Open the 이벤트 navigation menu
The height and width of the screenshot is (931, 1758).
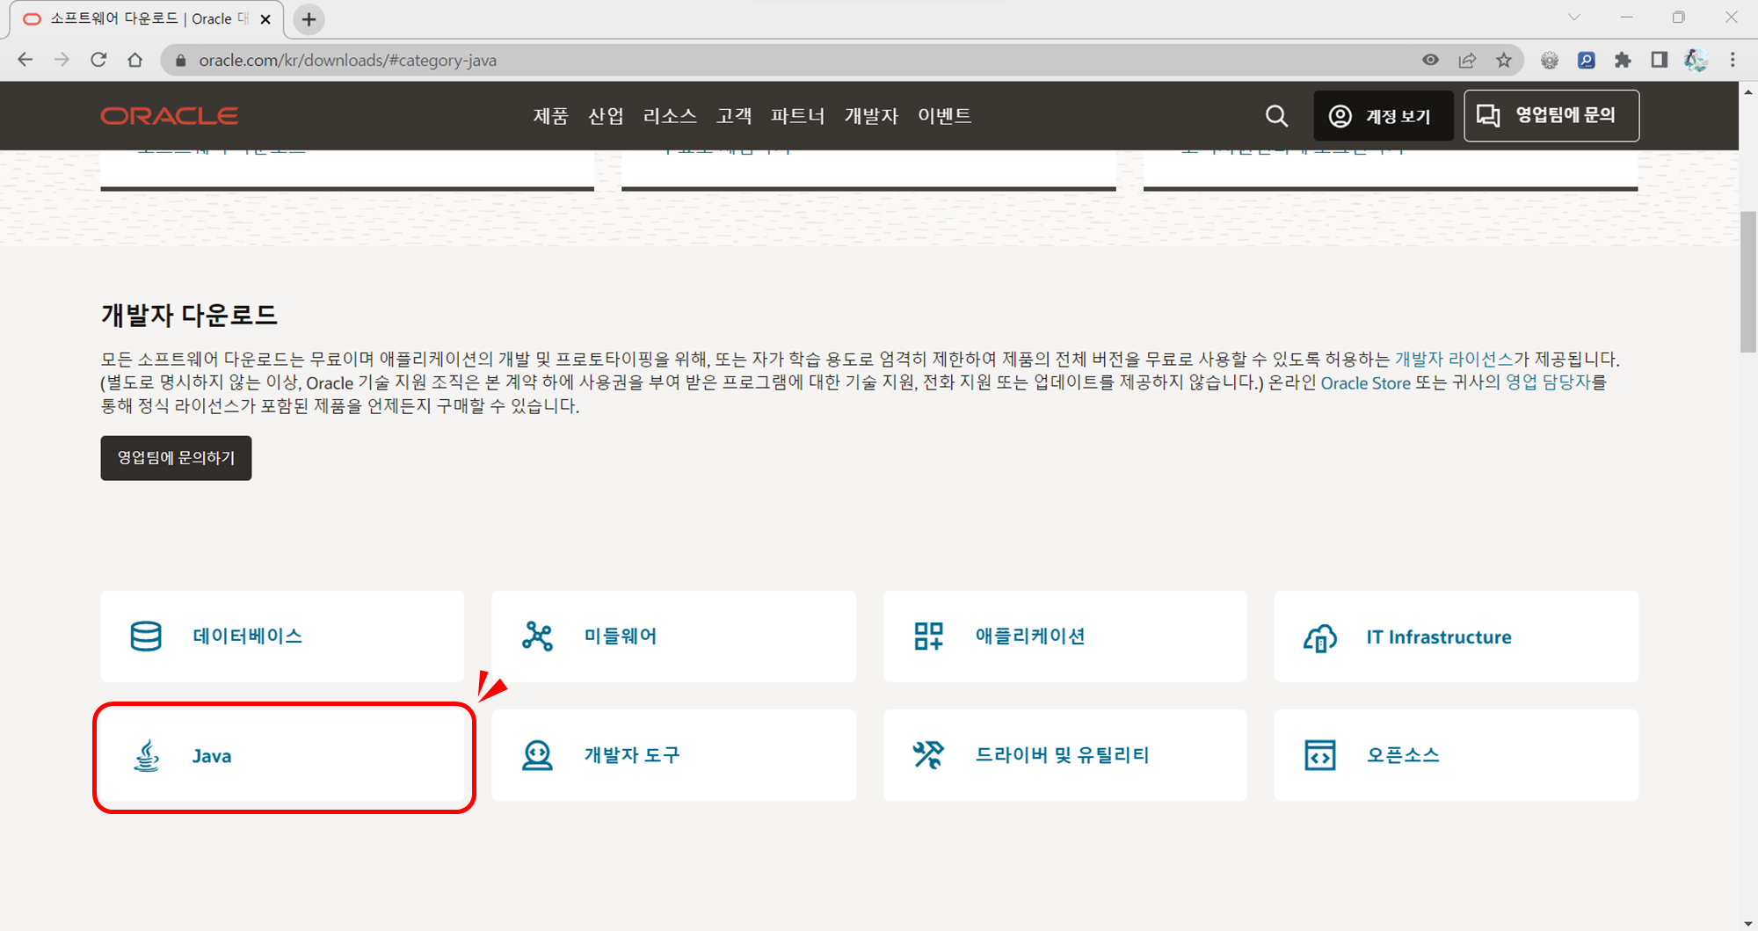pos(944,116)
